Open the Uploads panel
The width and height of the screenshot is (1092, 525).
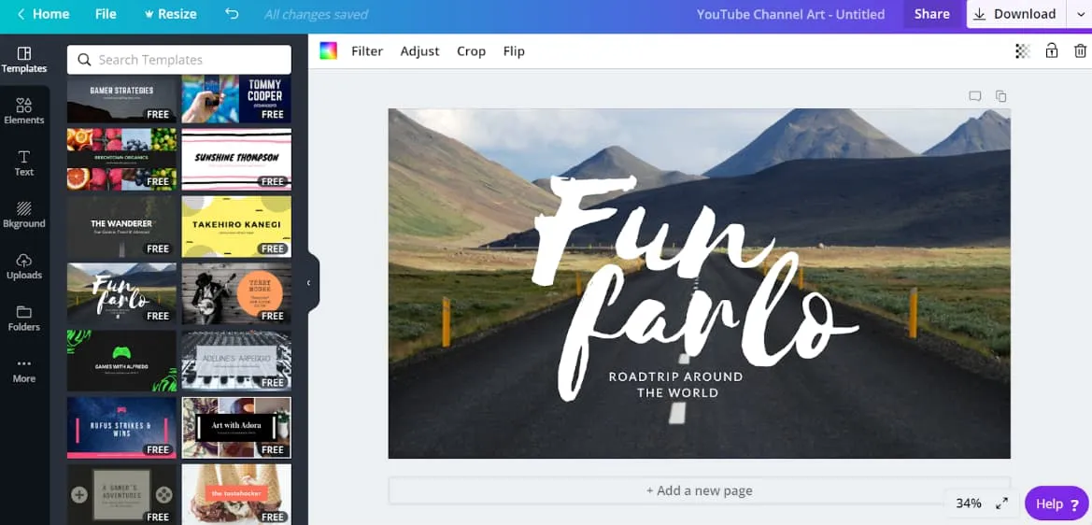(24, 266)
